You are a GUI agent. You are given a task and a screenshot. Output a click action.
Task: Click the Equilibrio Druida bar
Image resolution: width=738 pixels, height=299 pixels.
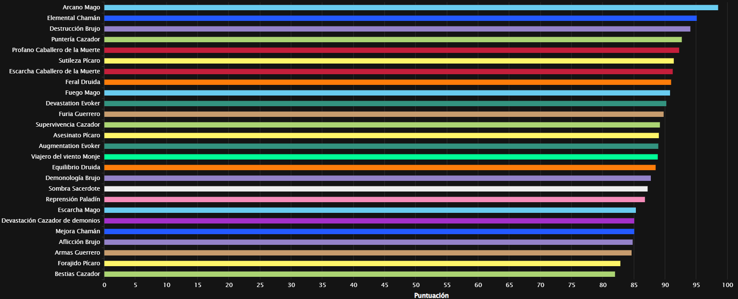(x=380, y=168)
